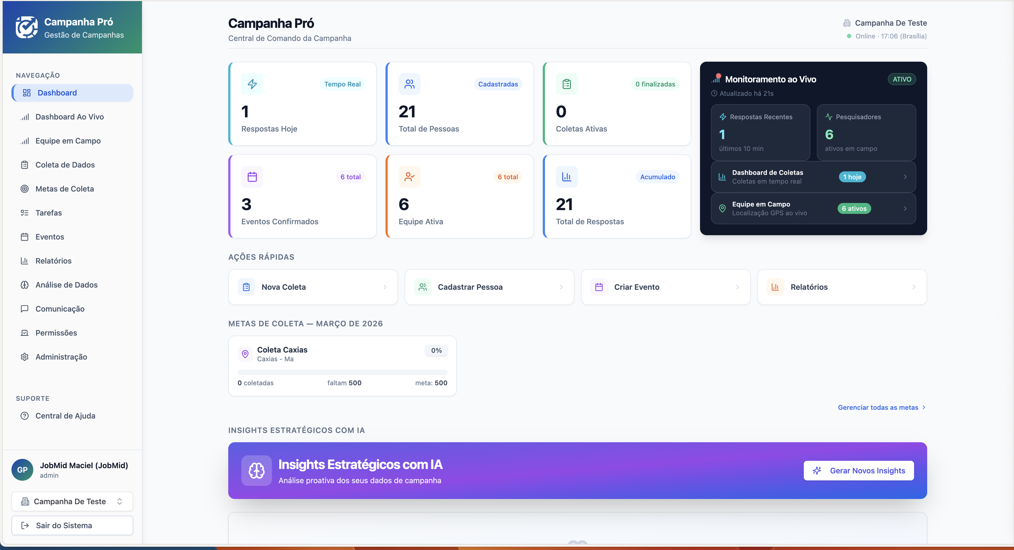Click the Coleta Caxias progress bar
Screen dimensions: 1014x550
[x=342, y=372]
